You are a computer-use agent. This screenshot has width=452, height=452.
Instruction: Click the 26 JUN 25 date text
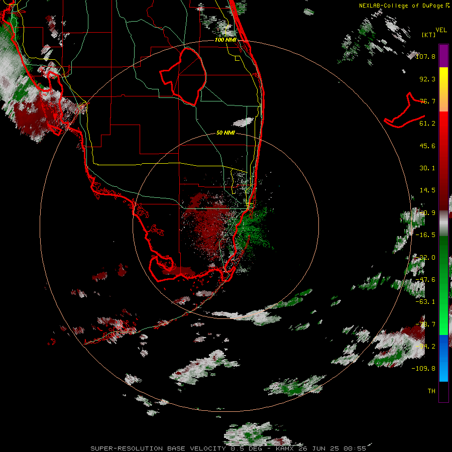pos(320,448)
